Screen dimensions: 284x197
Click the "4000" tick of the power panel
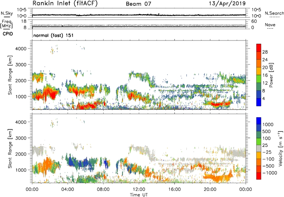tap(21, 49)
